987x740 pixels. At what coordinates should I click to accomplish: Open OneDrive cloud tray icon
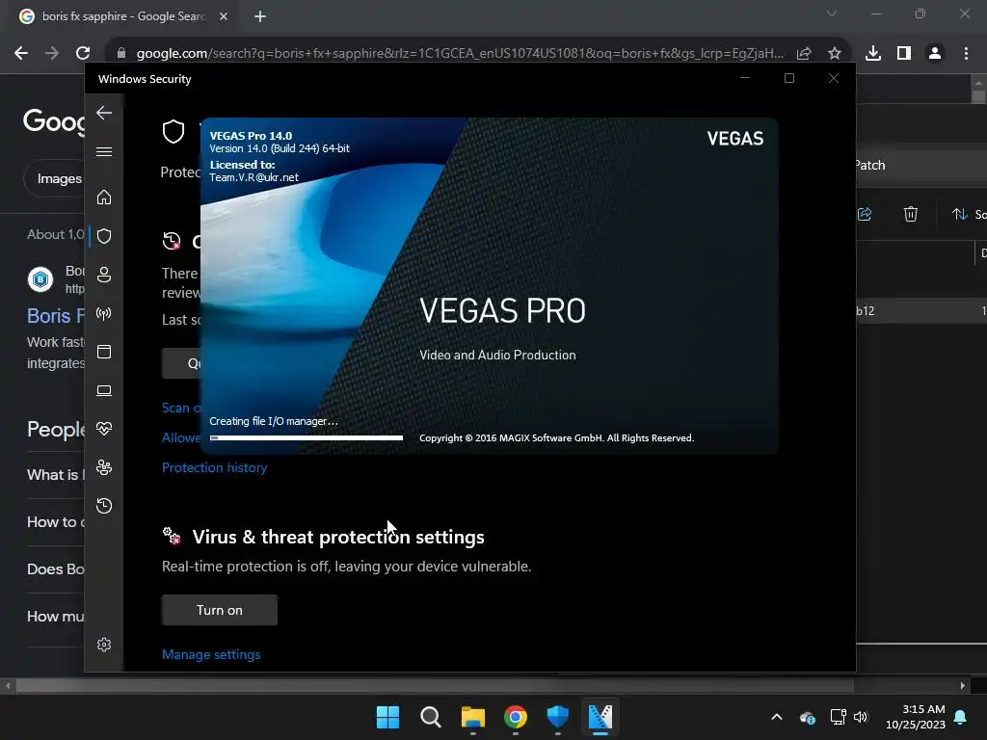pos(808,717)
